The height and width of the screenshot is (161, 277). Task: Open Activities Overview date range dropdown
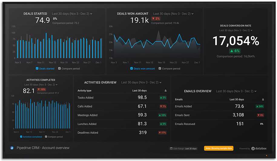[141, 82]
